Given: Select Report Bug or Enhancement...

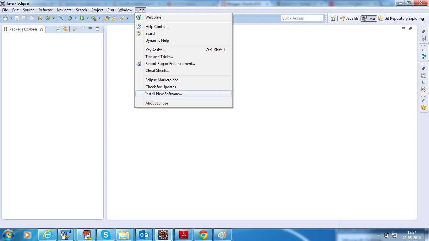Looking at the screenshot, I should [x=184, y=64].
